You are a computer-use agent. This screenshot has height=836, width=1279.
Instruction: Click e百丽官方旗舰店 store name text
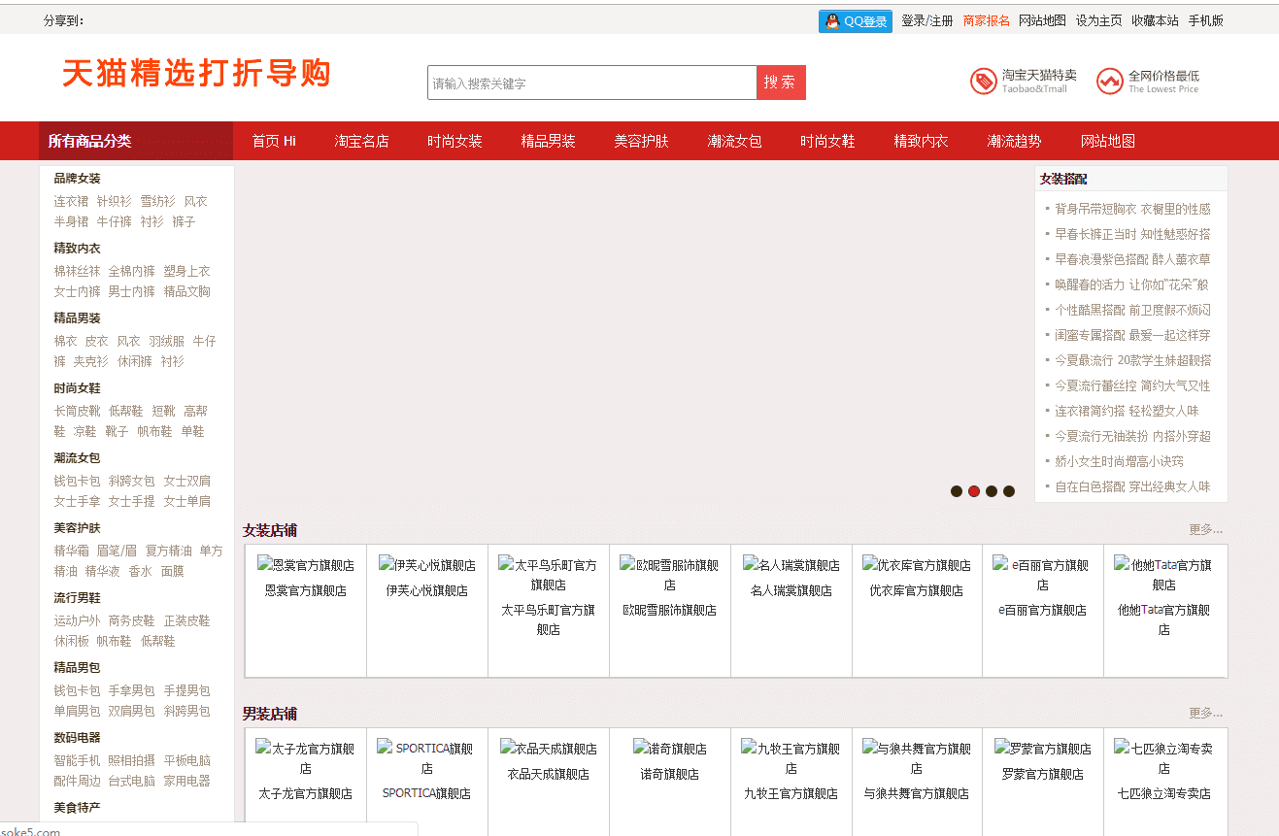pos(1042,610)
